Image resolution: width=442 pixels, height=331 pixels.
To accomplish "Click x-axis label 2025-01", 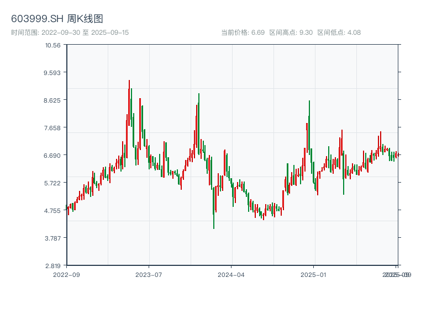I will (x=313, y=275).
